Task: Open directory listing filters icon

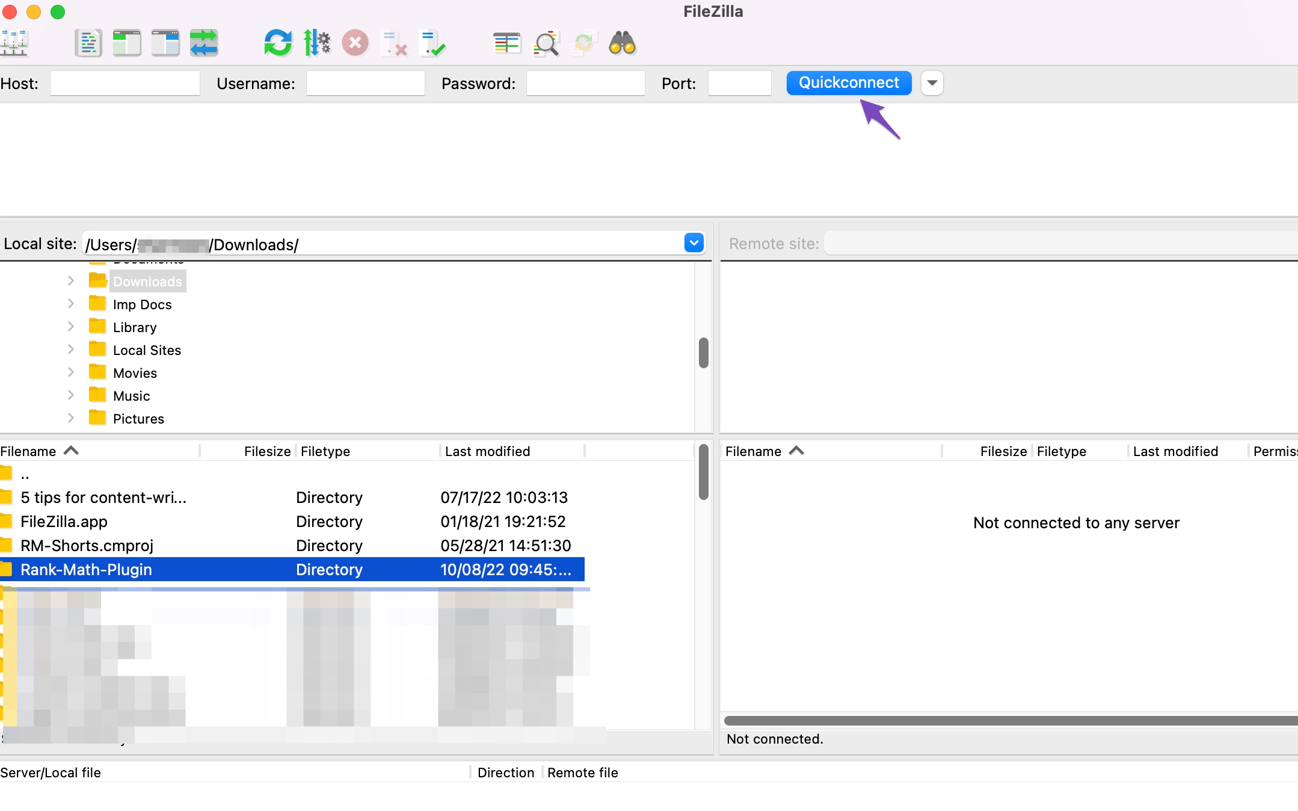Action: tap(506, 43)
